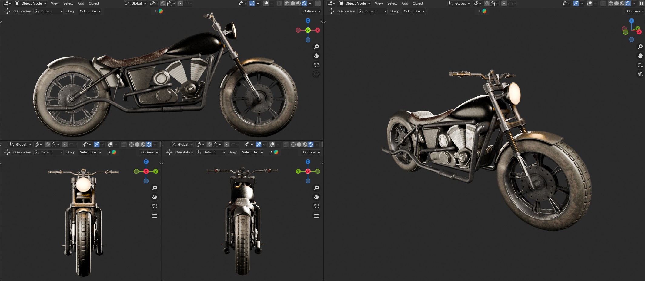The width and height of the screenshot is (645, 281).
Task: Click the colorful cube icon in the side-view header
Action: pos(161,11)
